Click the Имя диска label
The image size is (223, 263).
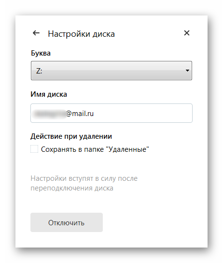[x=49, y=94]
